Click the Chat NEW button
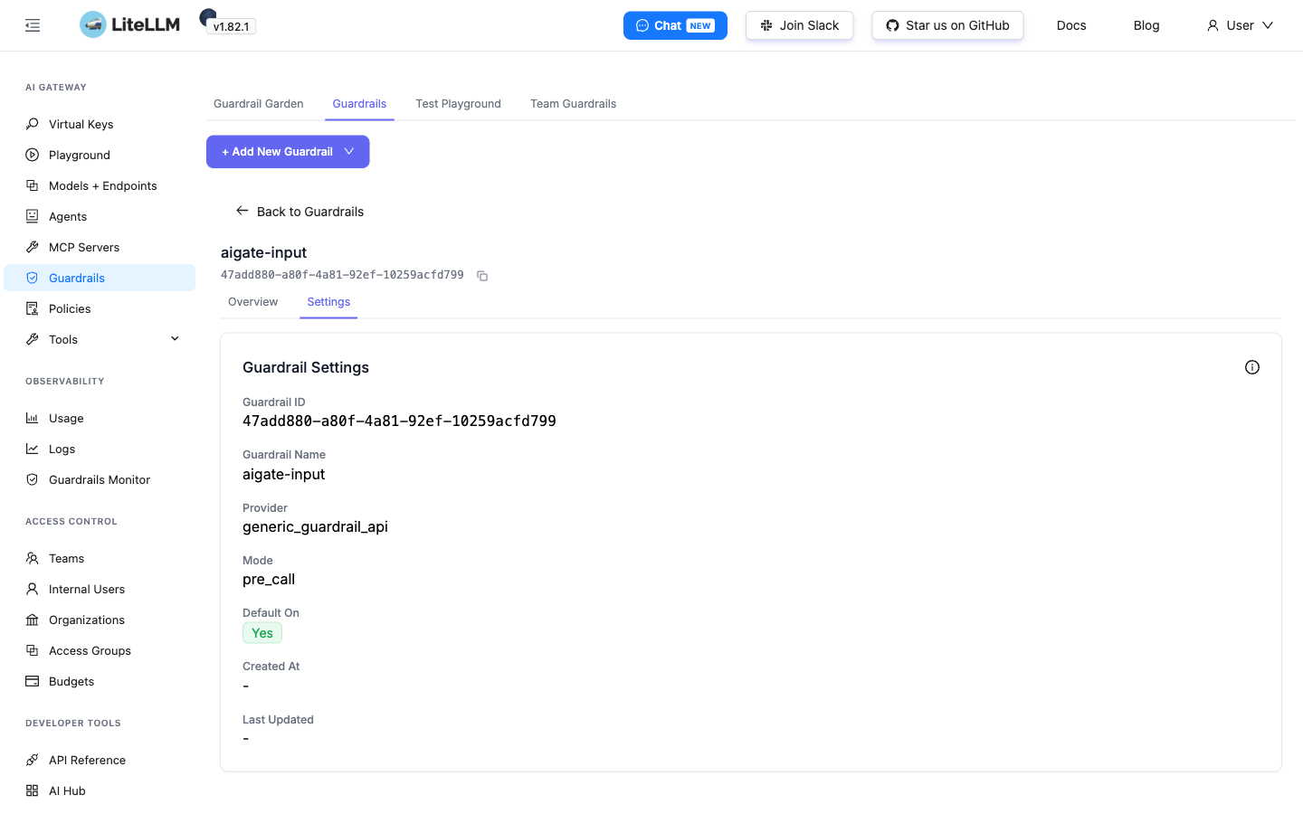This screenshot has height=814, width=1303. point(675,25)
